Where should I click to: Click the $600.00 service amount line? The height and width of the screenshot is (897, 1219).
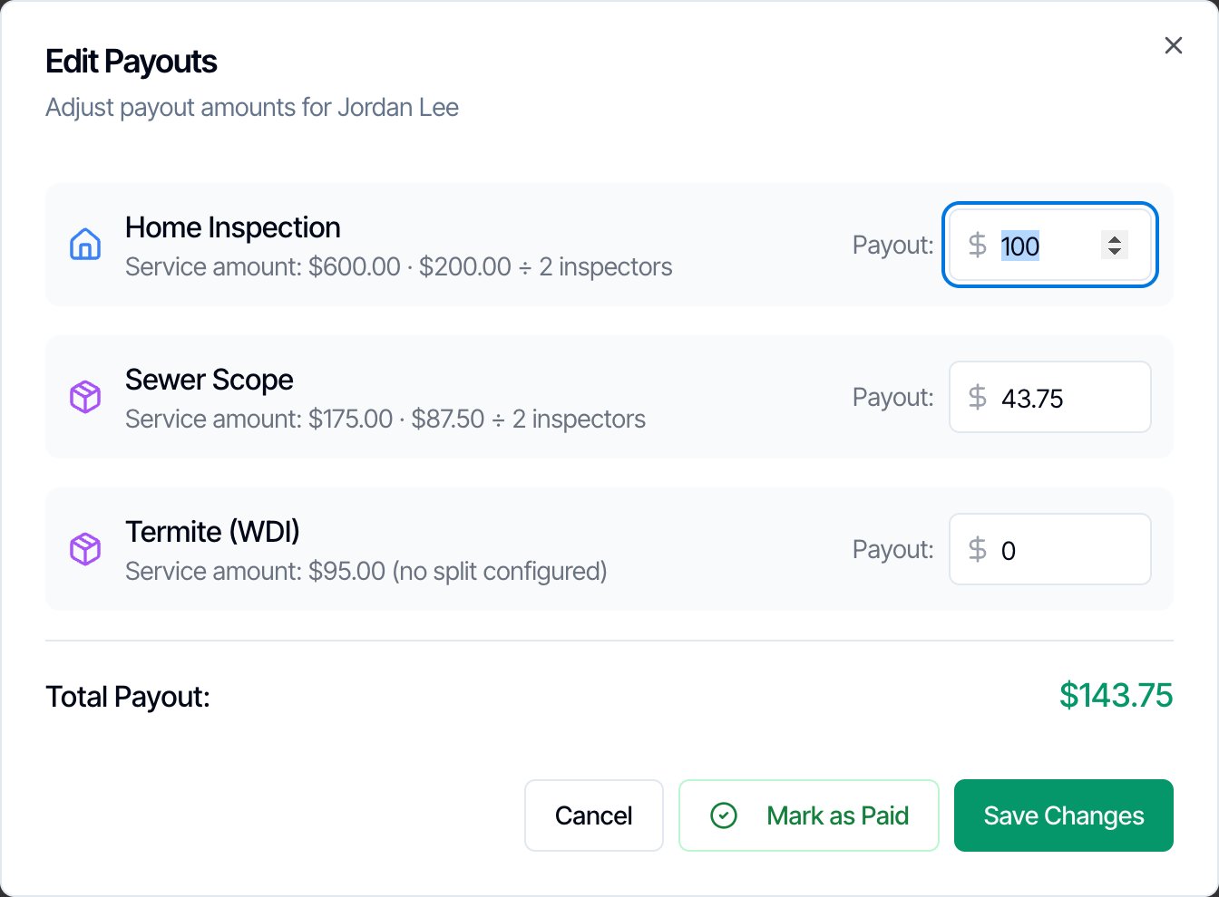tap(399, 267)
